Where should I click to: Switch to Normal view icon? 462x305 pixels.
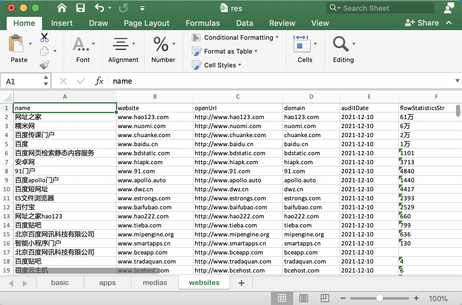click(282, 298)
